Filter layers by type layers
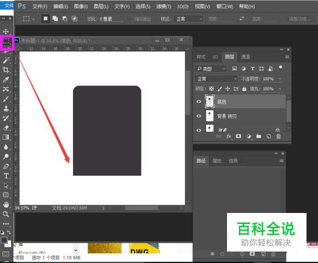Image resolution: width=318 pixels, height=263 pixels. (252, 69)
